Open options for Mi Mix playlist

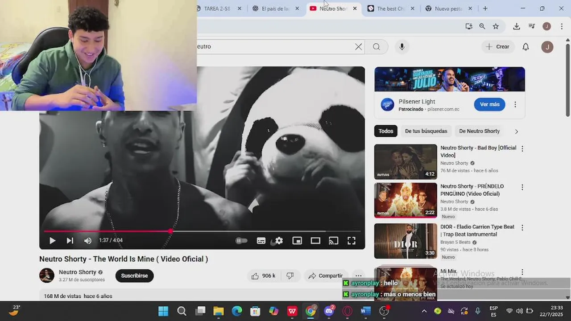522,272
